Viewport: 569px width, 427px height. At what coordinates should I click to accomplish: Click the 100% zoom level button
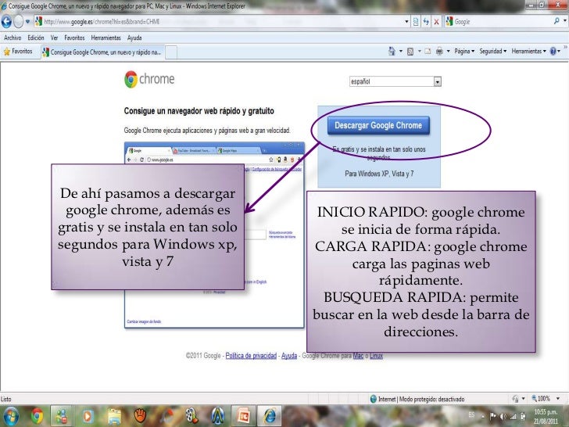(541, 399)
